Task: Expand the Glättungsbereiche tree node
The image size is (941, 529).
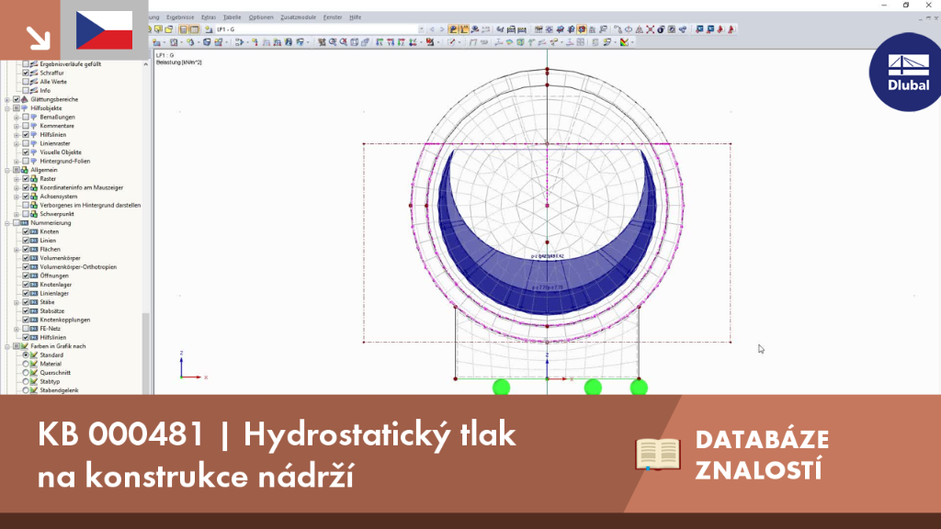Action: point(7,99)
